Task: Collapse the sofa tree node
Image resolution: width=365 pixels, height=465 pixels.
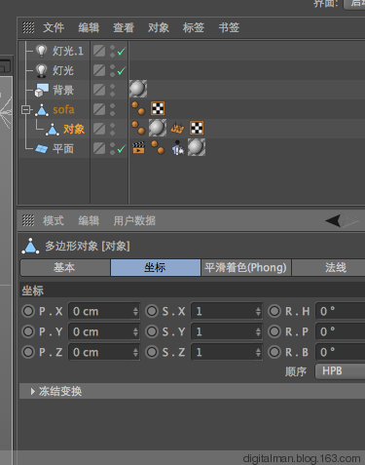Action: click(25, 109)
